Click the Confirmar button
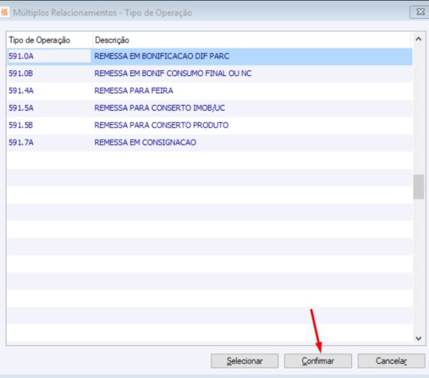 coord(318,361)
